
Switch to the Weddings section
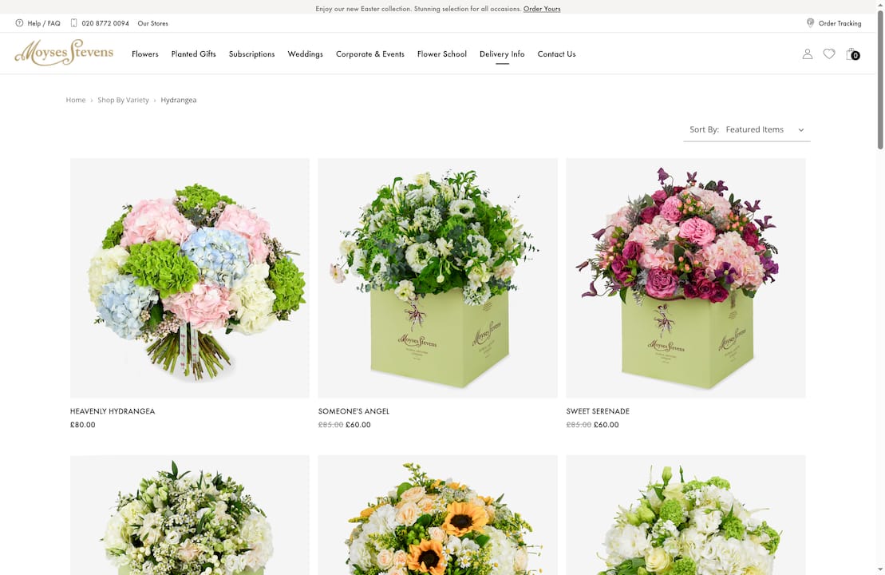point(305,54)
